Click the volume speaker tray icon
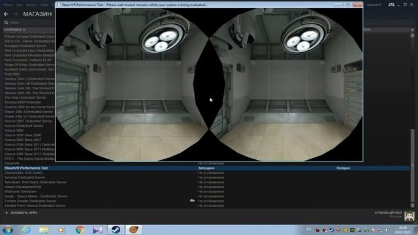418x235 pixels. click(x=387, y=230)
